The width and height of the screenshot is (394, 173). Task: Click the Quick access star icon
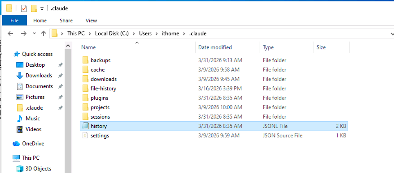[x=17, y=54]
